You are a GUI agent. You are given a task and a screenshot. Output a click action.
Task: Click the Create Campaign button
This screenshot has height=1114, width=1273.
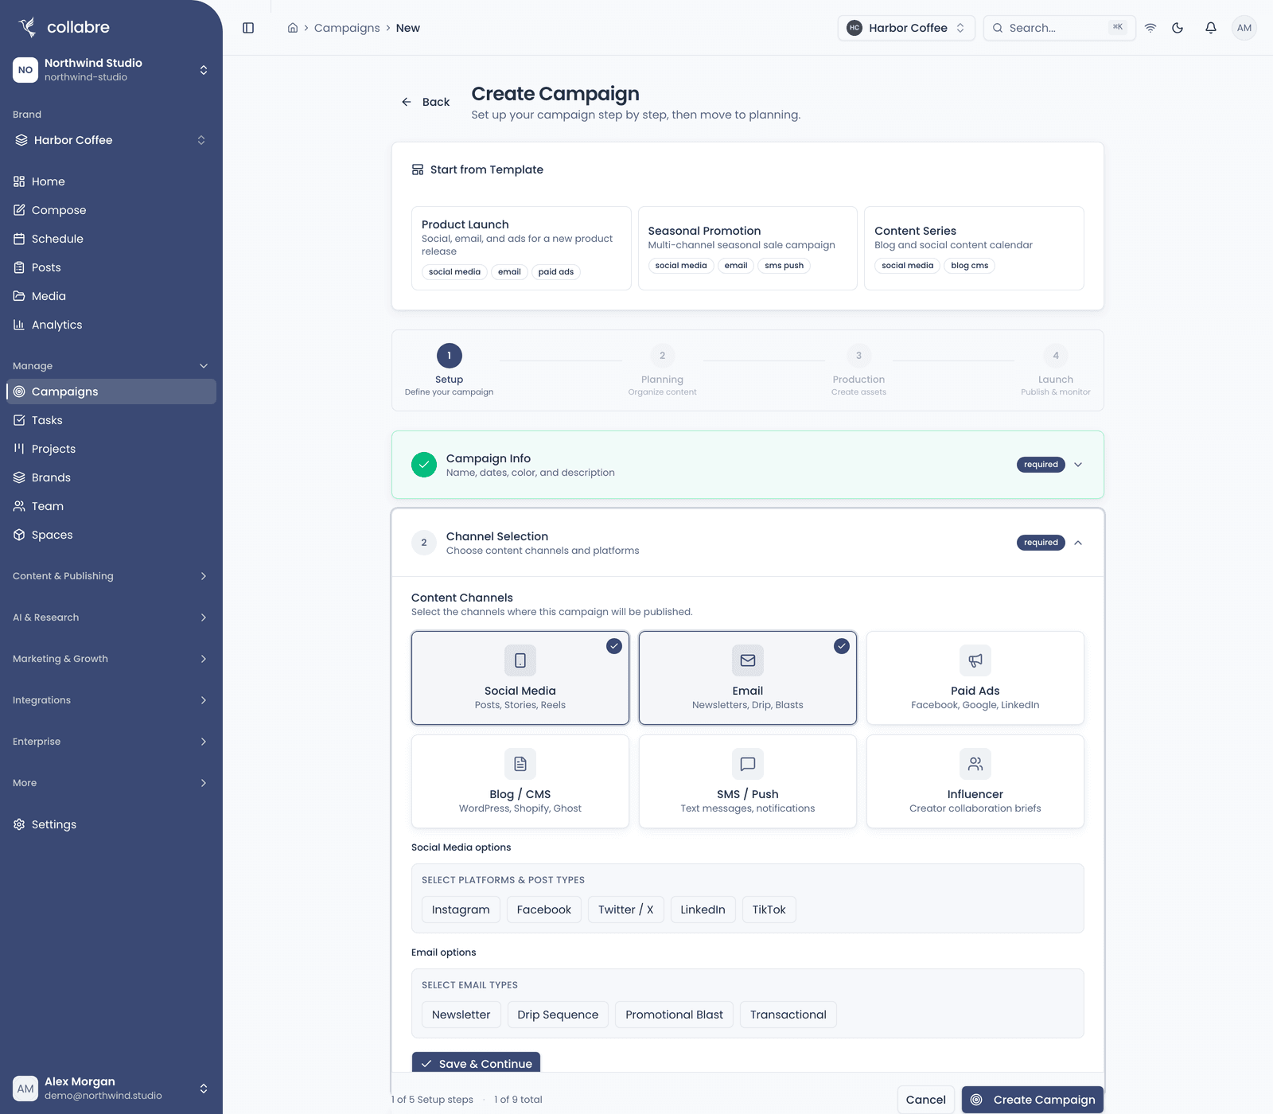pyautogui.click(x=1033, y=1100)
